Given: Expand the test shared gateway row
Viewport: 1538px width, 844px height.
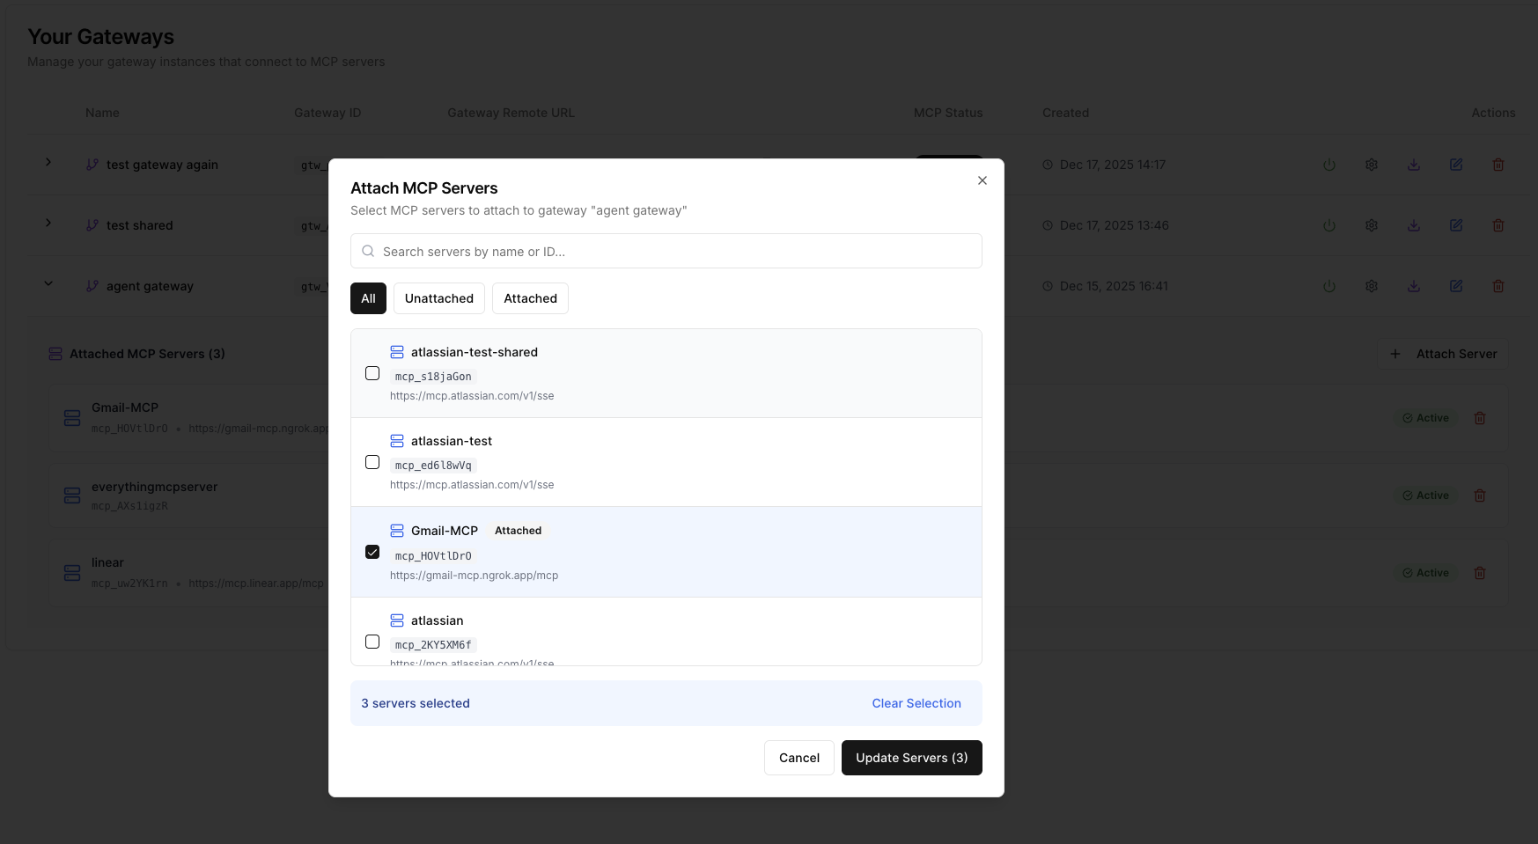Looking at the screenshot, I should click(48, 224).
